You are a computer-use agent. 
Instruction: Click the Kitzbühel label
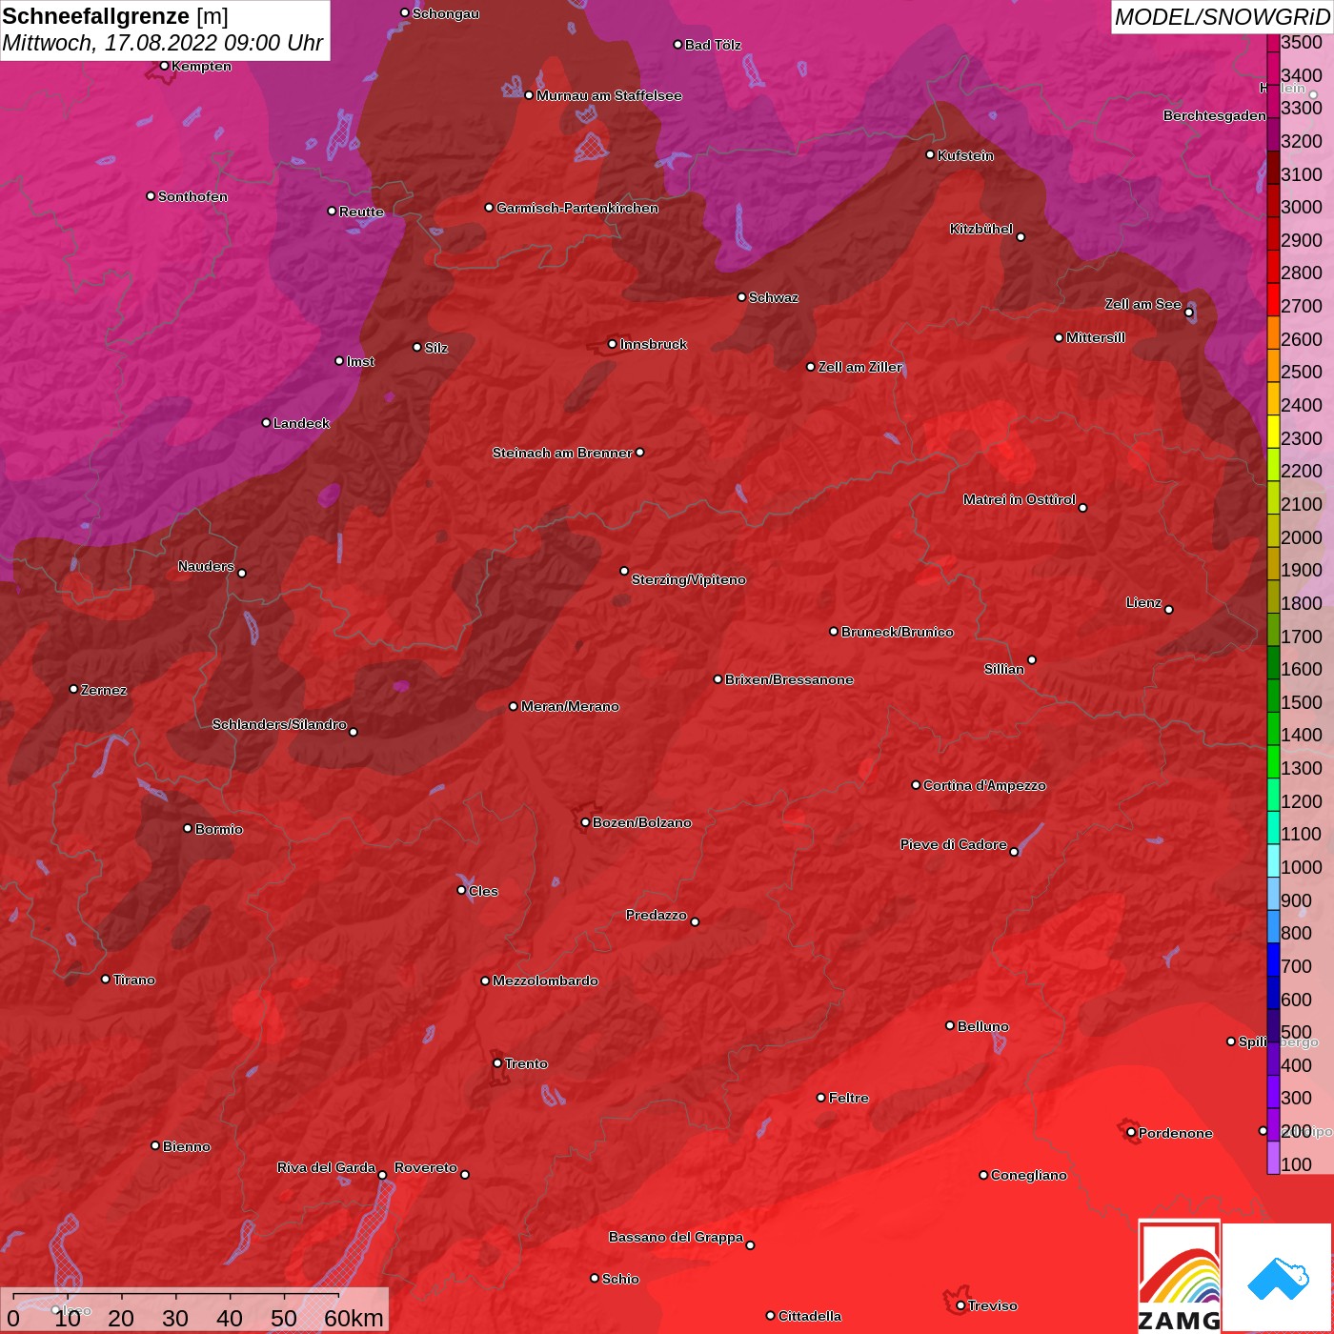pos(981,229)
